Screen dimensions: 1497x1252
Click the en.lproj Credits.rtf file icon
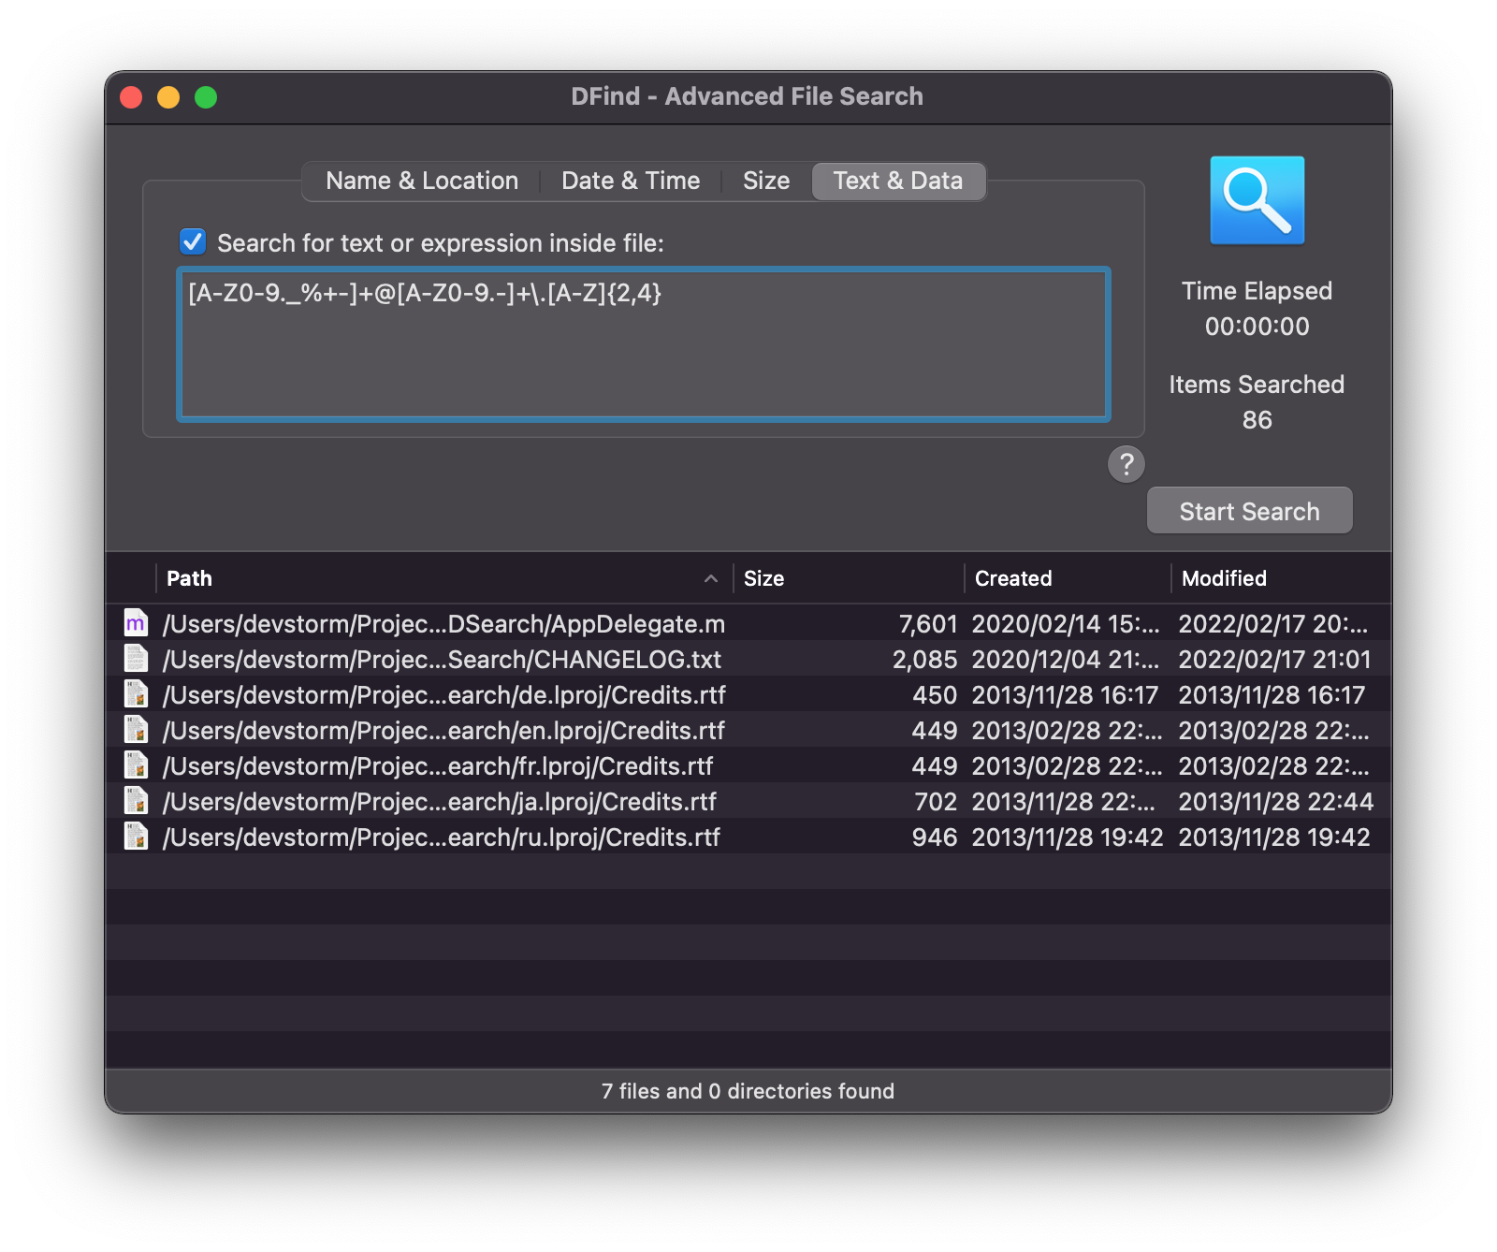tap(137, 730)
